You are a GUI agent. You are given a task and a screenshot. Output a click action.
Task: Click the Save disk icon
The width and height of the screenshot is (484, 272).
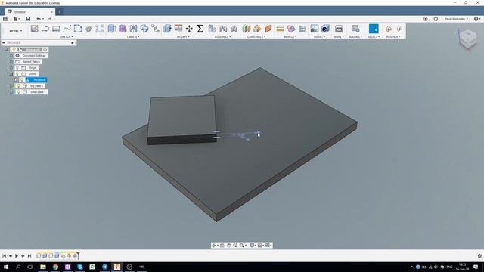pyautogui.click(x=28, y=19)
